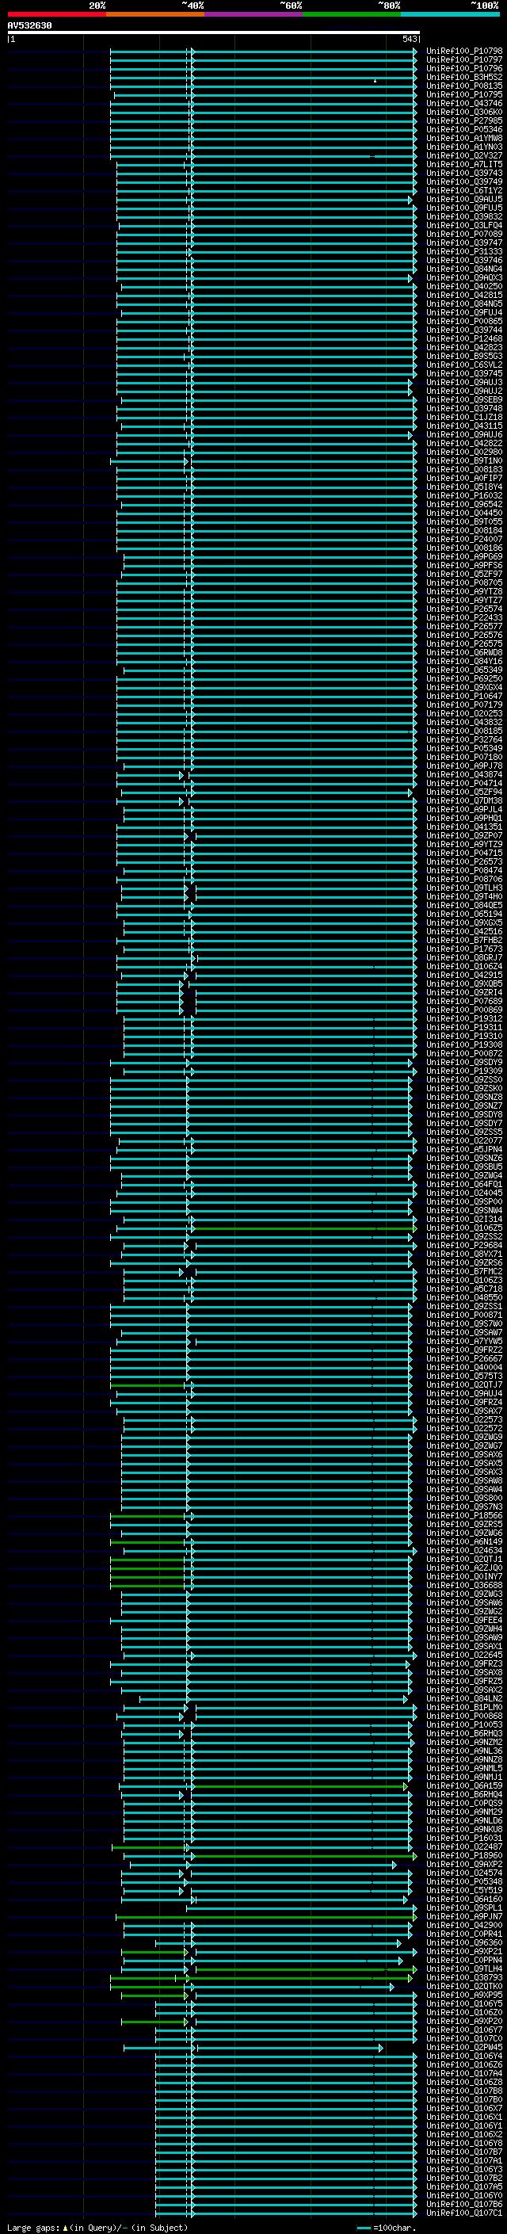507x2234 pixels.
Task: Select label UniRef100_Q2PW45
Action: coord(464,2048)
